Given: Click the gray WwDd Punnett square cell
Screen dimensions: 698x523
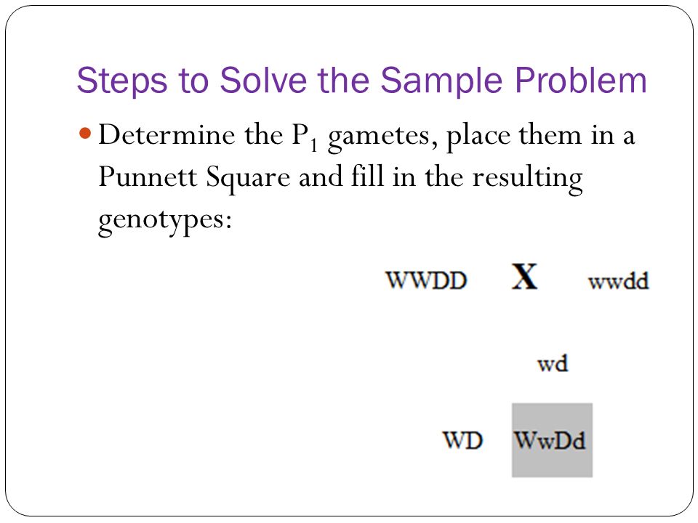Looking at the screenshot, I should coord(552,440).
